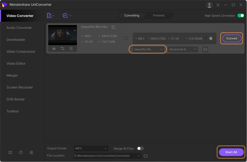Select the Crop tool icon
Image resolution: width=247 pixels, height=162 pixels.
[x=62, y=49]
